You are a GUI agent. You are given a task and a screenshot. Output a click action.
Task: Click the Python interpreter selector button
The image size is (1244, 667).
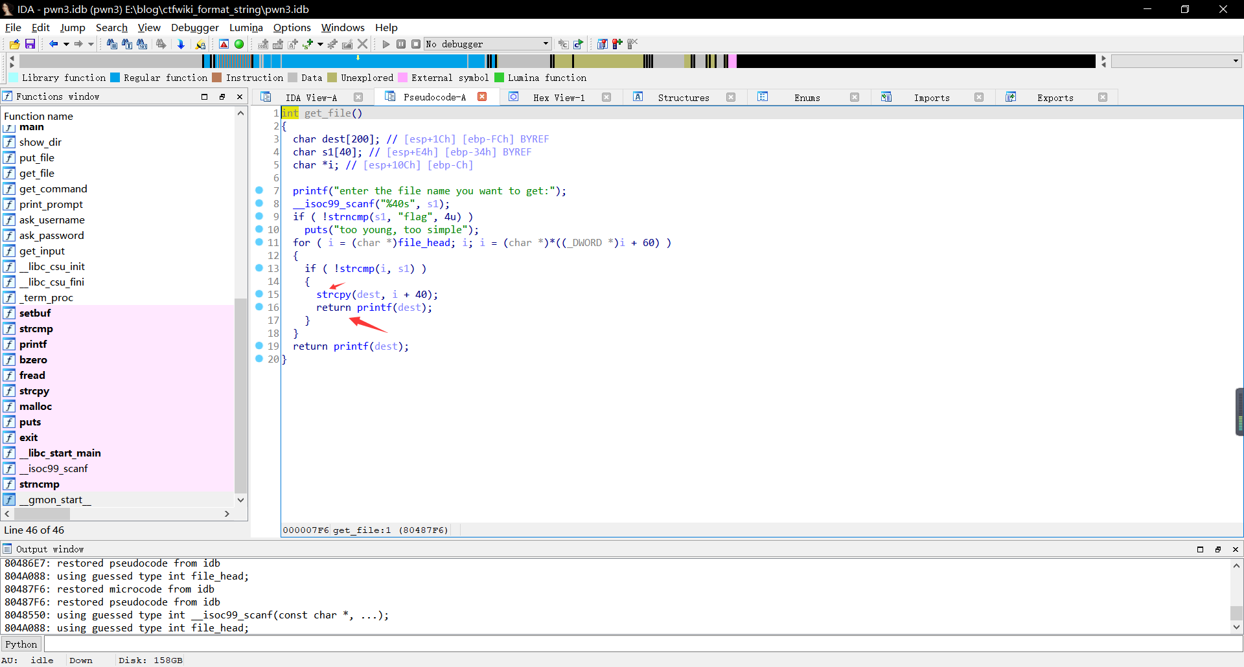point(21,644)
